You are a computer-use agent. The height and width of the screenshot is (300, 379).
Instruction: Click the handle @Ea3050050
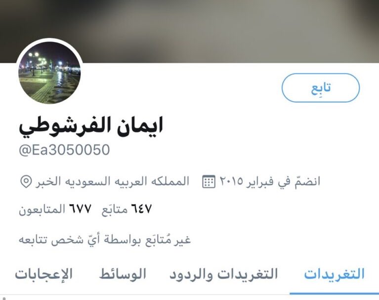(64, 150)
